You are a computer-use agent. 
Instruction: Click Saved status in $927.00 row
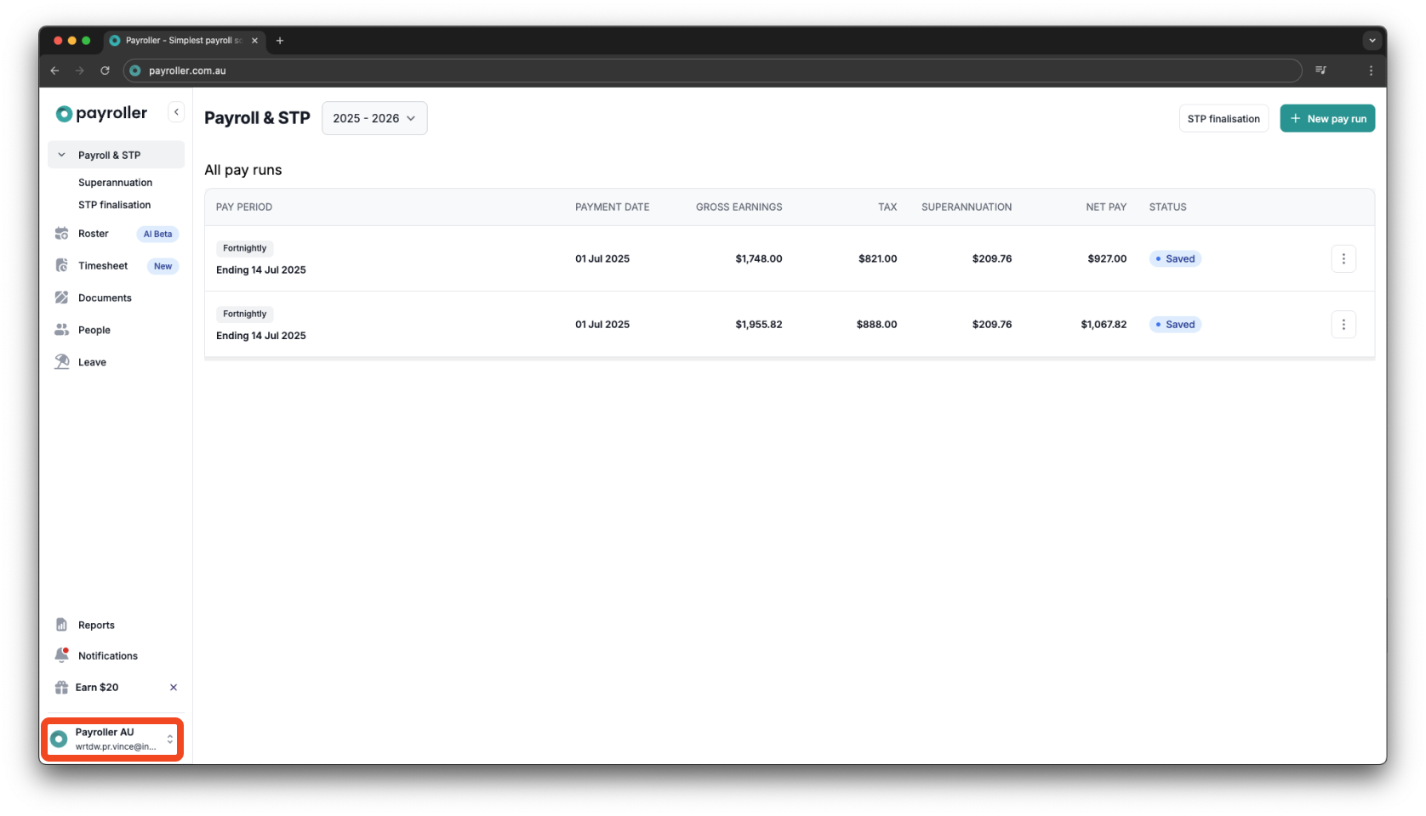pos(1175,258)
